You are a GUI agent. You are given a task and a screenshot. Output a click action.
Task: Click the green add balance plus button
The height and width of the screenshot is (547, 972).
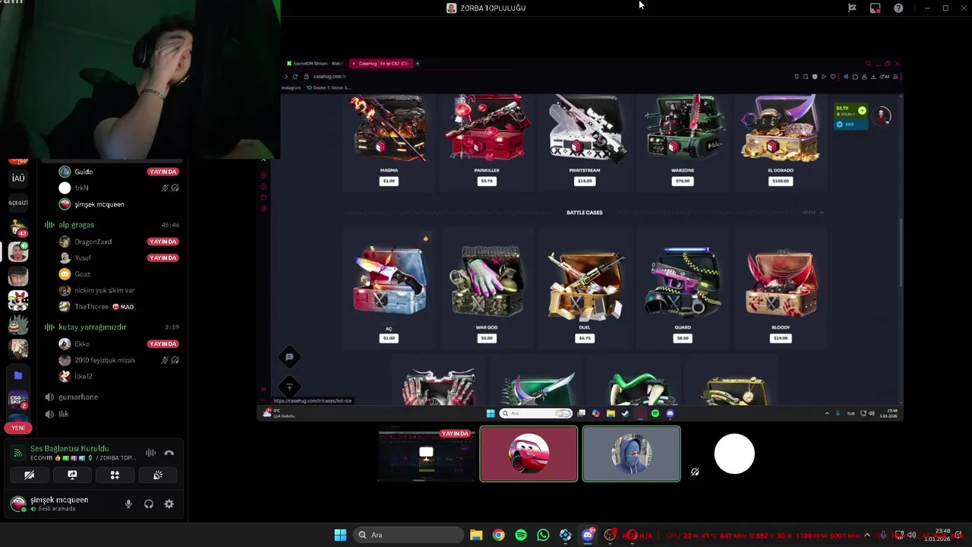point(862,111)
